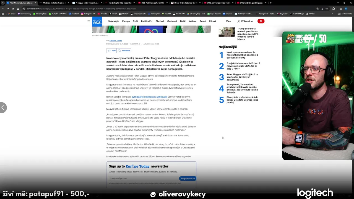Open the Nejnovější section
The height and width of the screenshot is (199, 354).
[113, 21]
